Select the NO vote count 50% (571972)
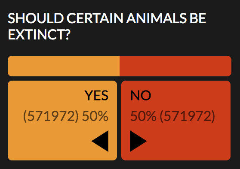 coord(172,116)
